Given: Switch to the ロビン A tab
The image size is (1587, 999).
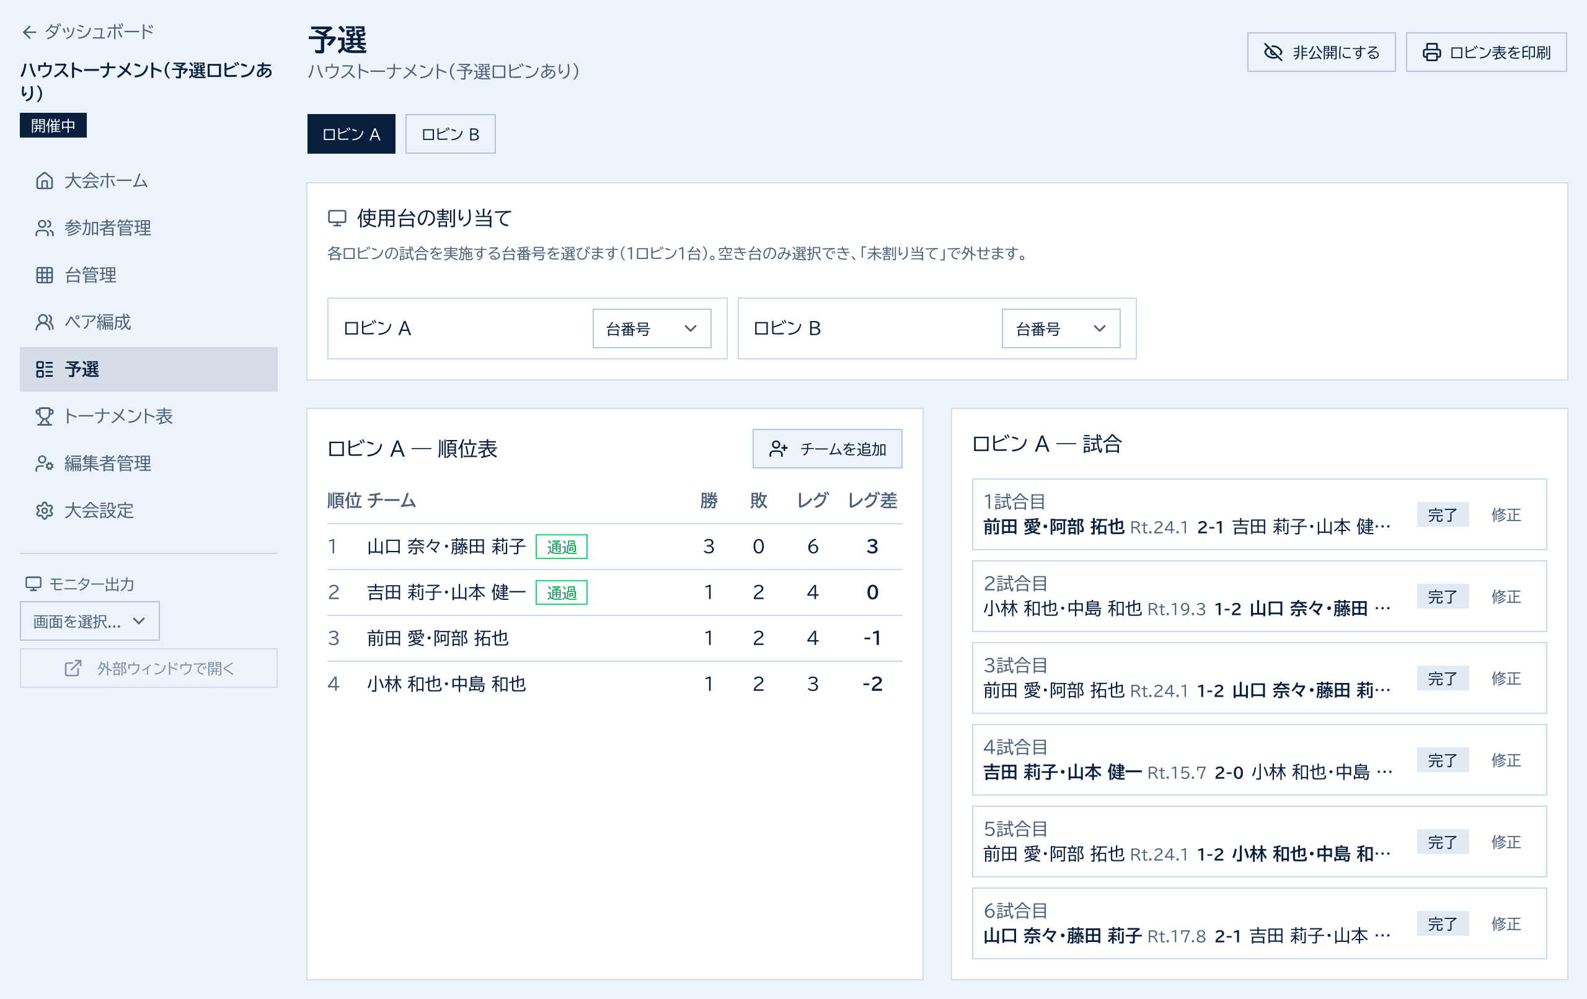Looking at the screenshot, I should coord(351,134).
